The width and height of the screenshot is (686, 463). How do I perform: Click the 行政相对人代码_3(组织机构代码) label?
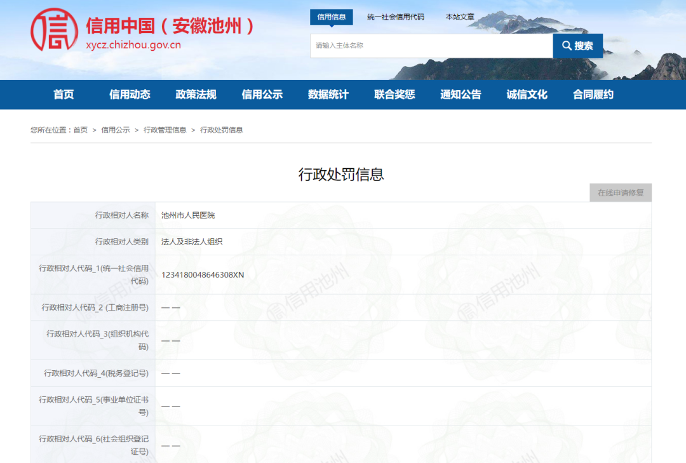97,340
